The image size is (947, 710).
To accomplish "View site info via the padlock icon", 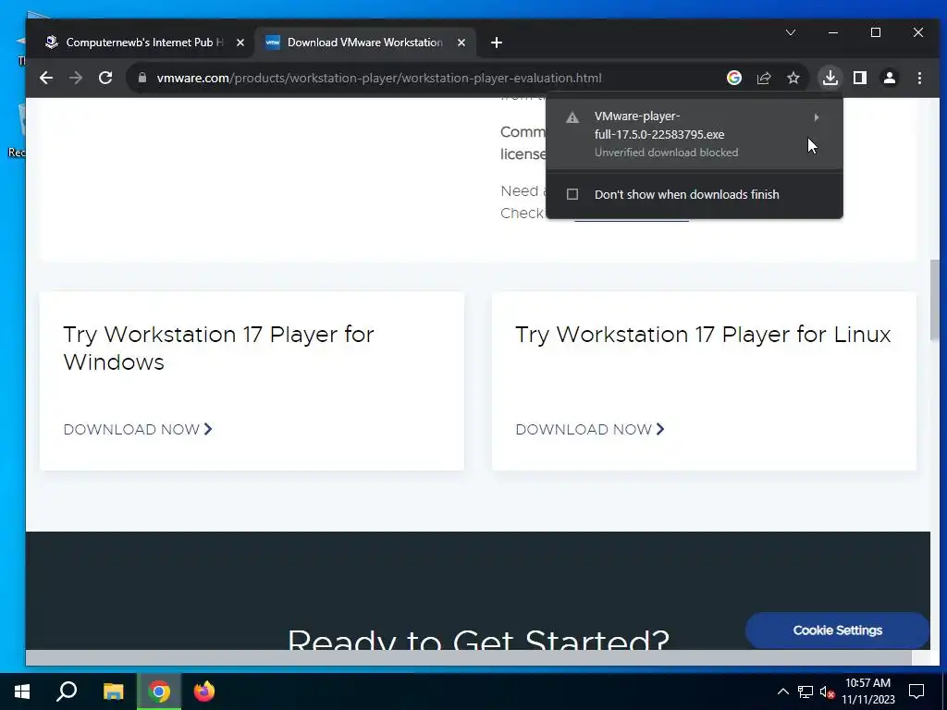I will [141, 78].
